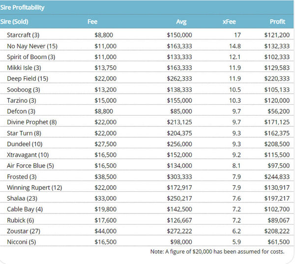Open the Spirit of Boom (3) row
295x264 pixels.
(x=31, y=57)
